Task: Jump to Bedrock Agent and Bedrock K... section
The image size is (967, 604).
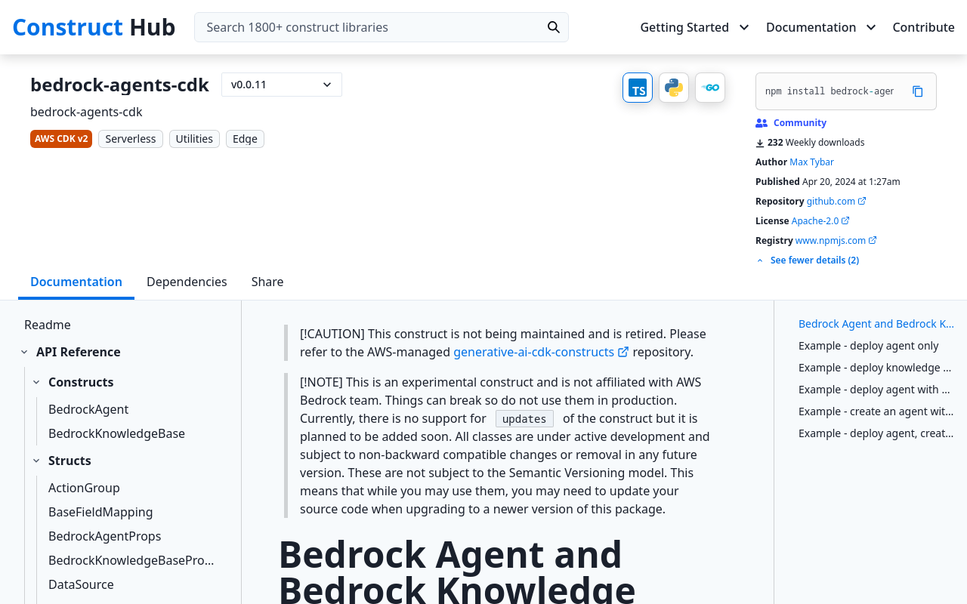Action: (x=876, y=324)
